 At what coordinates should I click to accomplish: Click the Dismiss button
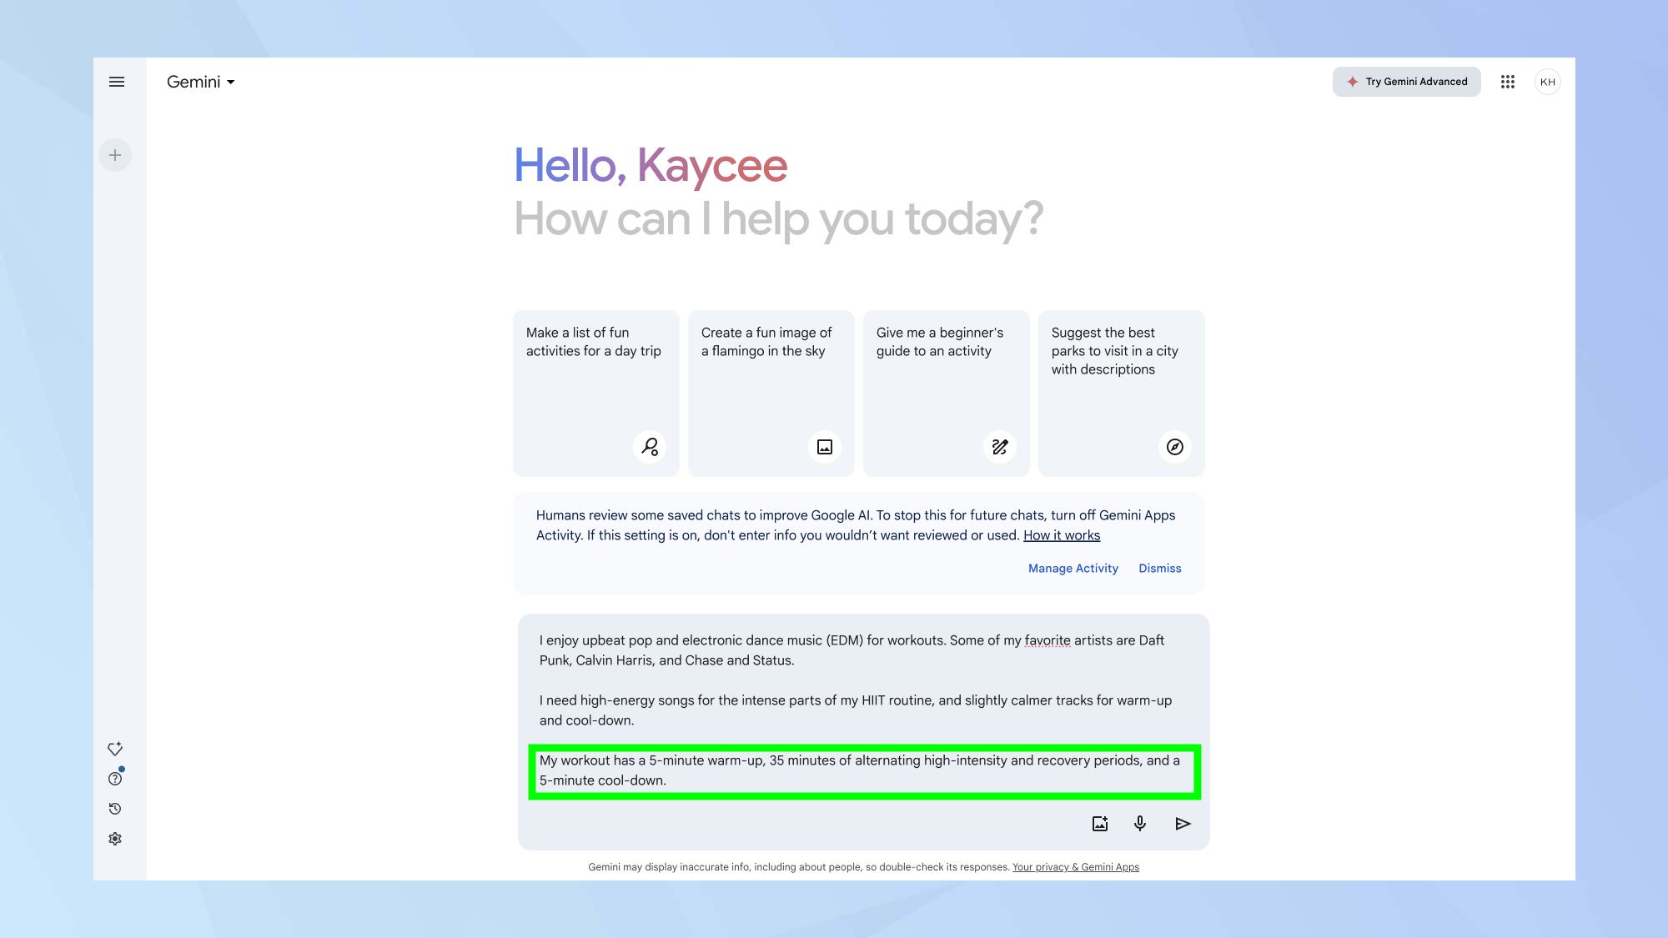coord(1159,568)
